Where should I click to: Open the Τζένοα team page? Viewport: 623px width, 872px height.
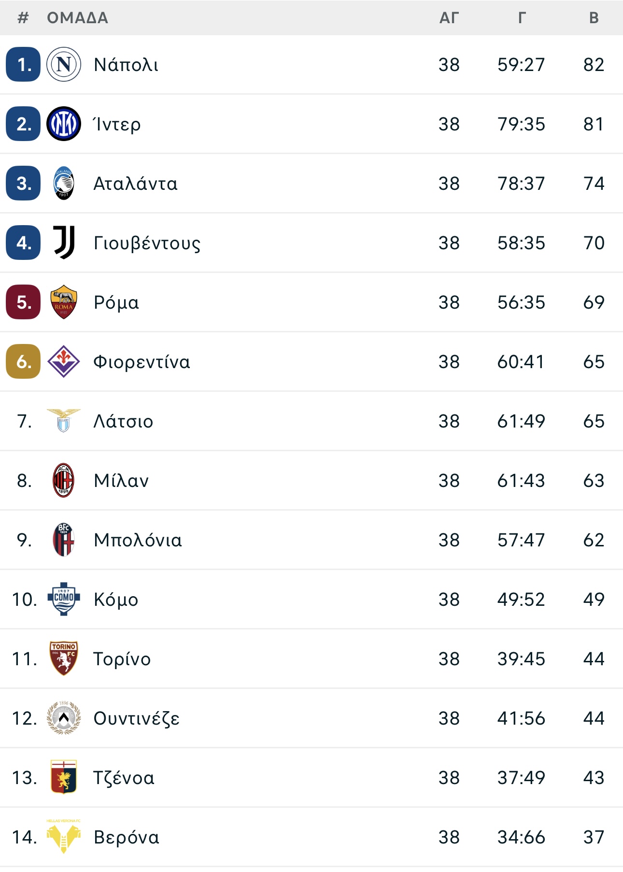coord(124,778)
